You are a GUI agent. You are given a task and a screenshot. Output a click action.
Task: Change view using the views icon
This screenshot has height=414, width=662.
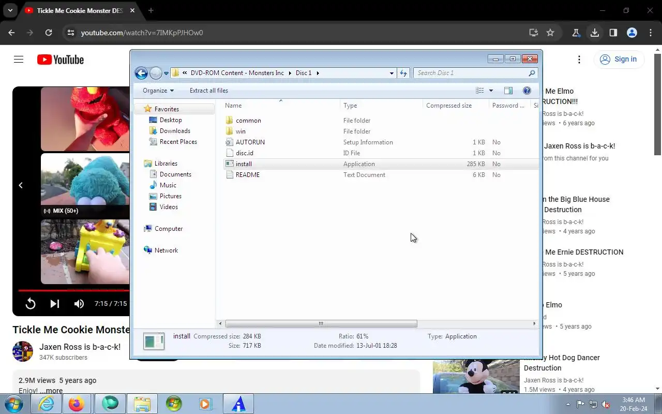(480, 91)
